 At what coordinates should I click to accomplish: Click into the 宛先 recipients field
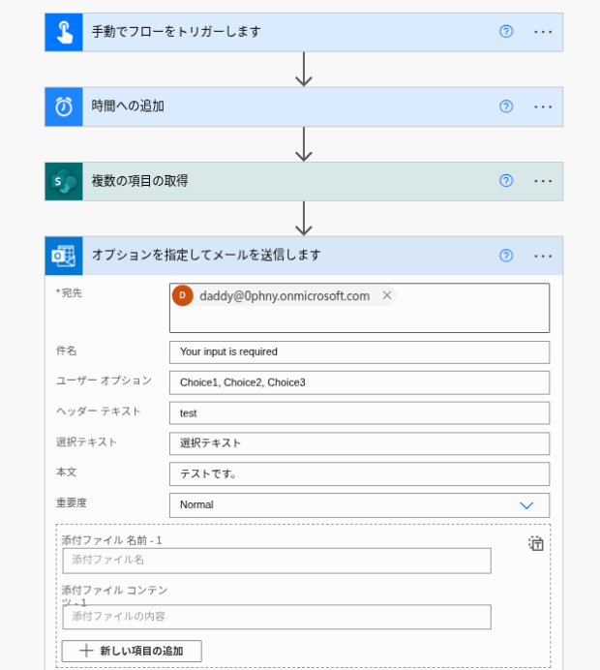coord(359,308)
